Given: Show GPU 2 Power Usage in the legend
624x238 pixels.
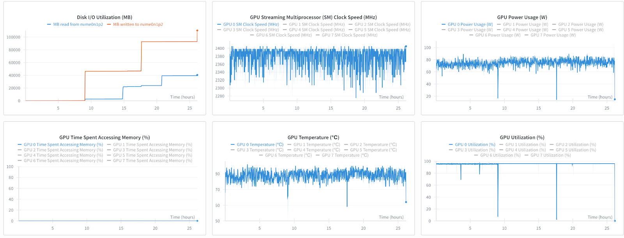Looking at the screenshot, I should (x=580, y=24).
